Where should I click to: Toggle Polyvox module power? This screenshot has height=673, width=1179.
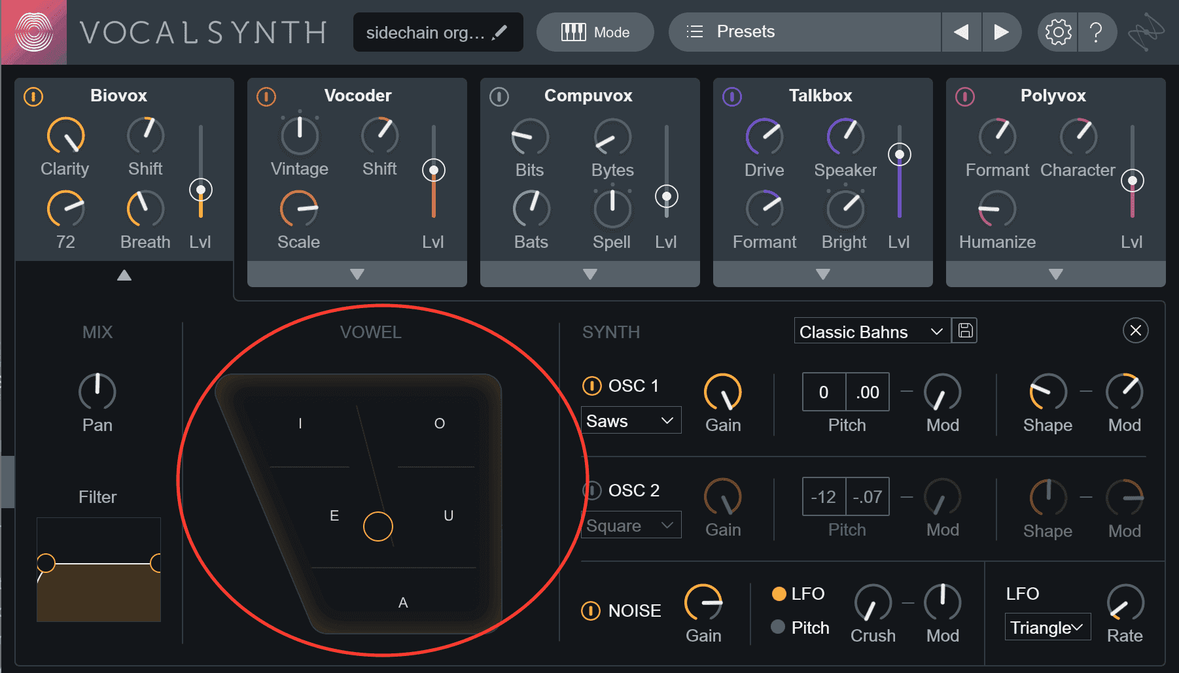coord(965,97)
